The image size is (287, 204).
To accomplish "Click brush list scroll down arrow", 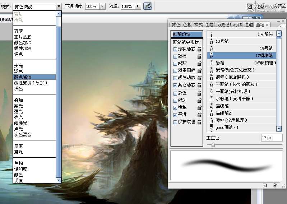I will coord(279,129).
